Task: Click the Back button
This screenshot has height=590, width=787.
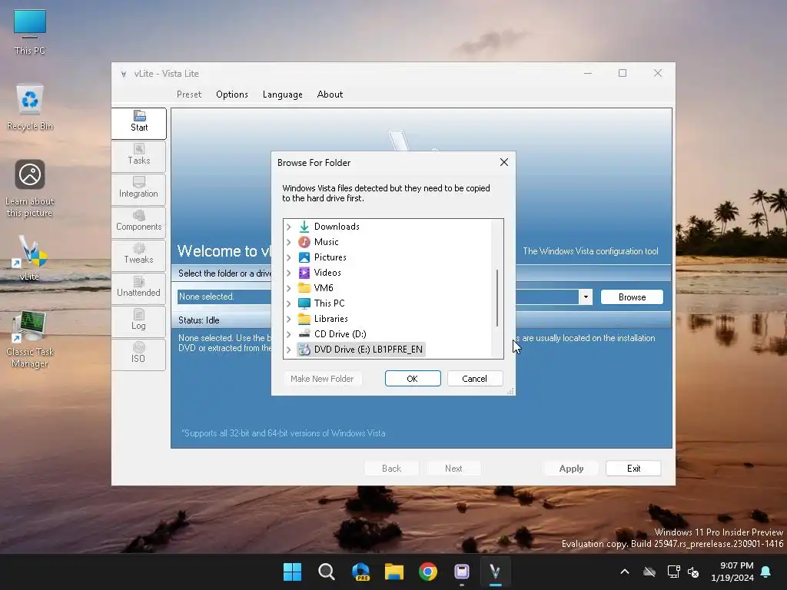Action: [391, 468]
